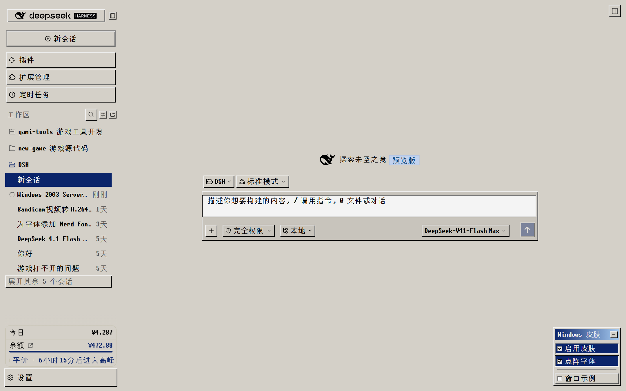
Task: Focus the prompt input describing 想要构建的内容
Action: pos(370,206)
